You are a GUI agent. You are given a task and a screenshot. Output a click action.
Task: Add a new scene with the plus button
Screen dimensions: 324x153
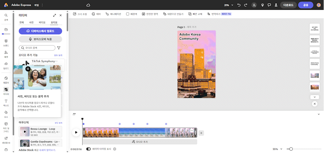tap(202, 133)
